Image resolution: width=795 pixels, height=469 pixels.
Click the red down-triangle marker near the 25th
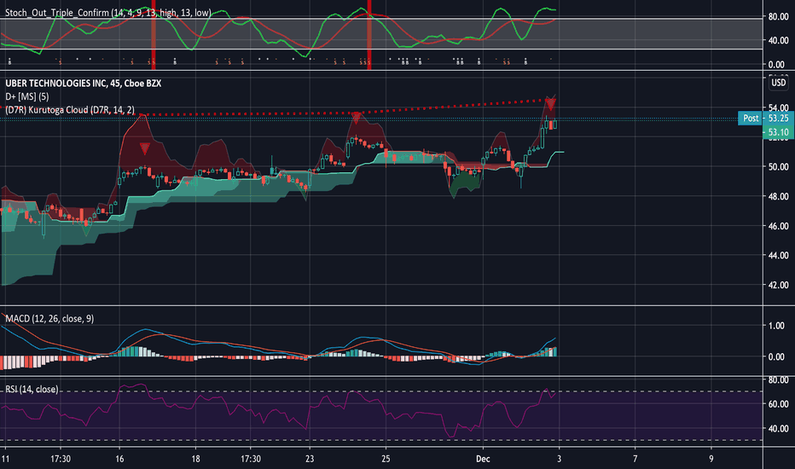357,119
